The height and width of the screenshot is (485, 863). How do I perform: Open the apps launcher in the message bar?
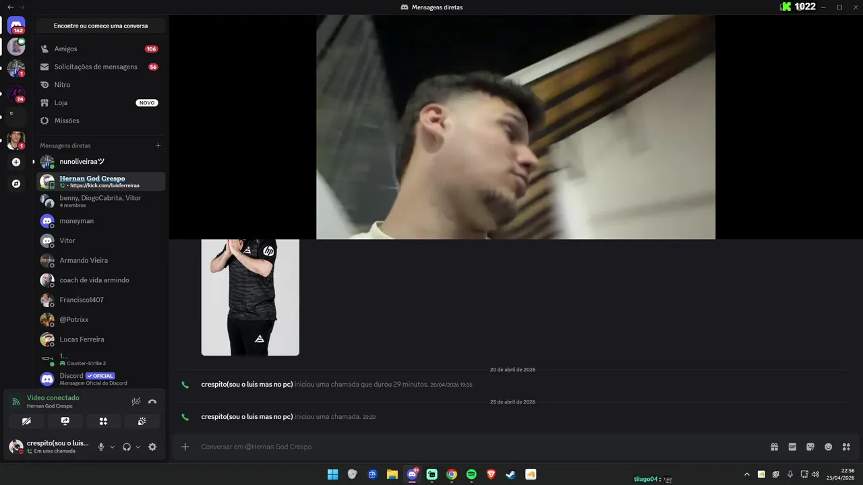tap(846, 447)
